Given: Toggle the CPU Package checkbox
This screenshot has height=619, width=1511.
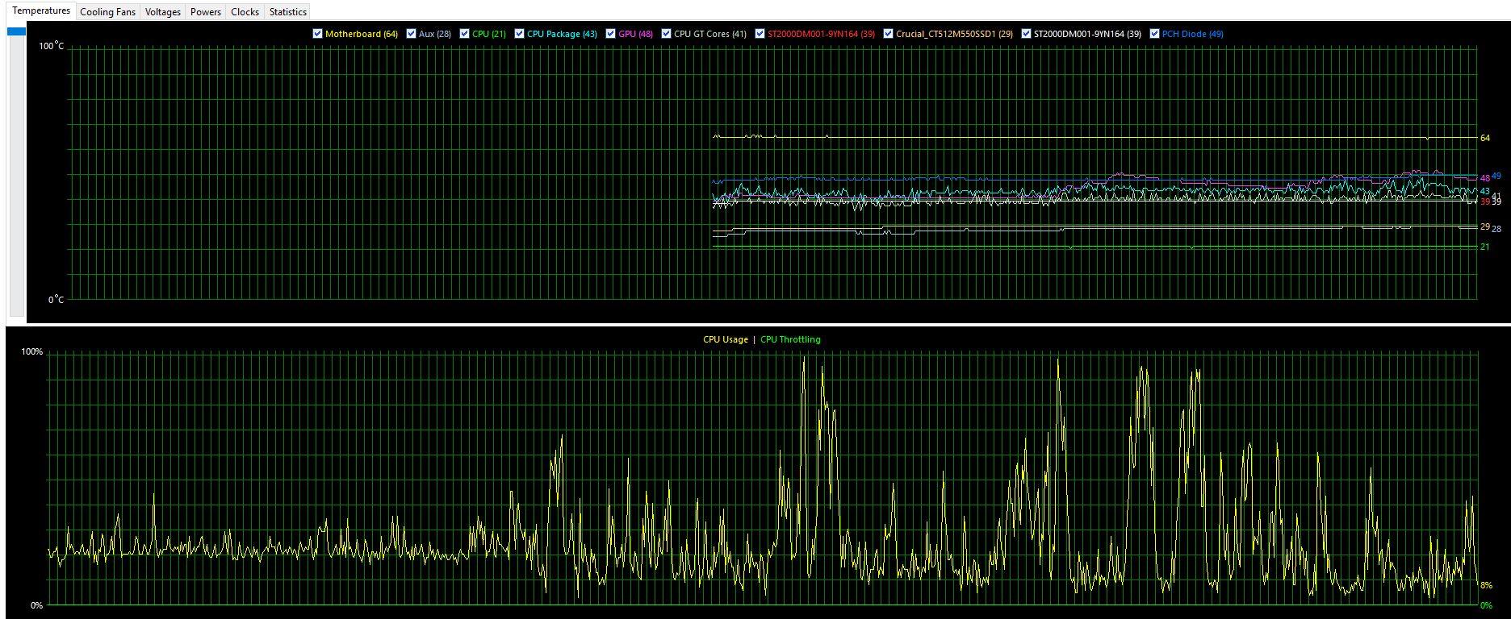Looking at the screenshot, I should 520,34.
